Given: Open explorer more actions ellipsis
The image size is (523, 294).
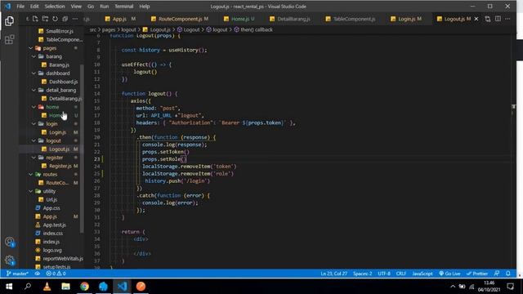Looking at the screenshot, I should (75, 19).
